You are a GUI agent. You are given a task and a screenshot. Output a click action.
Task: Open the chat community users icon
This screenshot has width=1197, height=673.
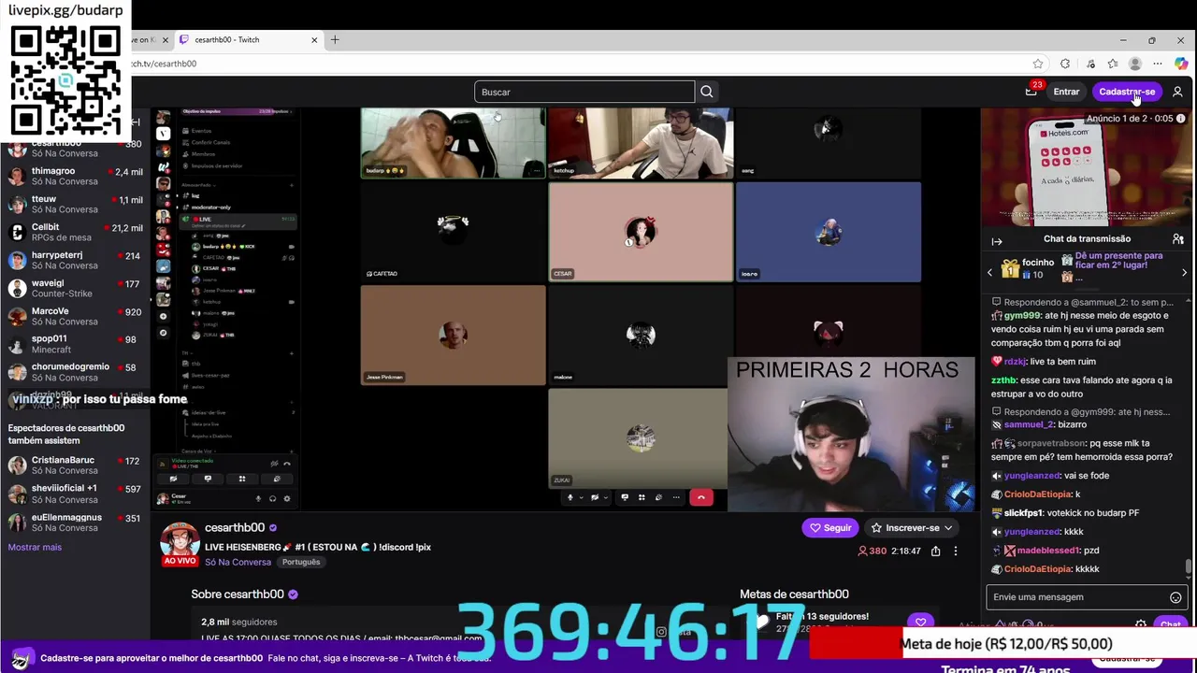coord(1178,239)
